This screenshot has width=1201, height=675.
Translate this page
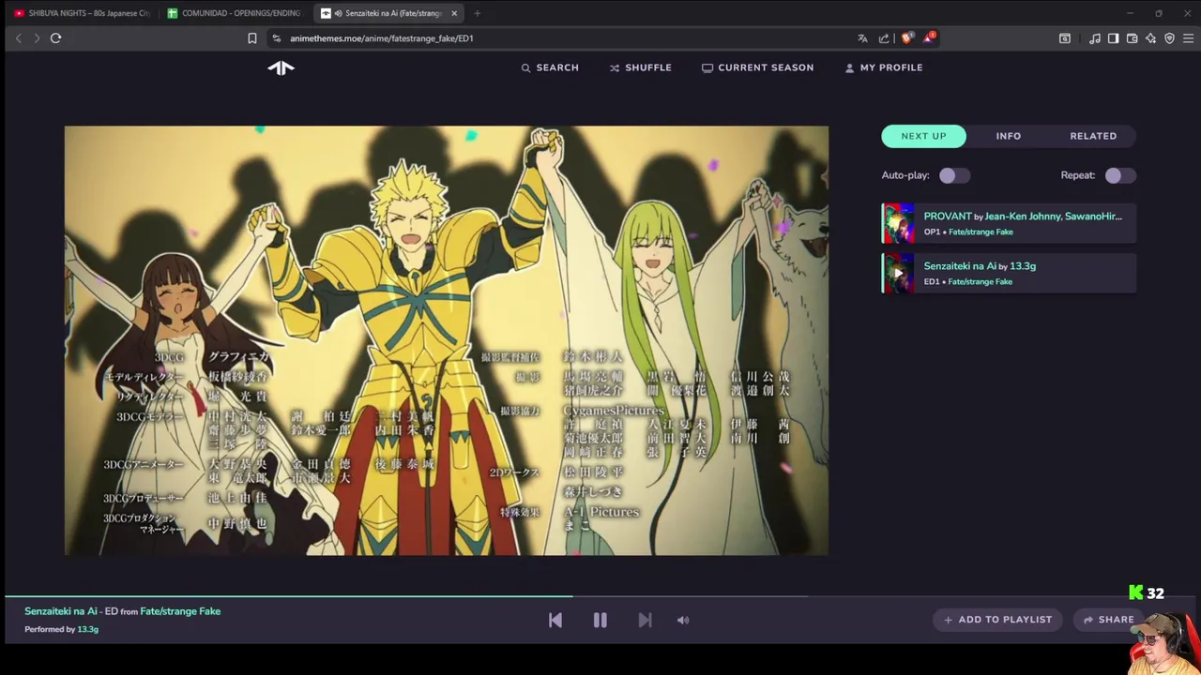[x=862, y=38]
